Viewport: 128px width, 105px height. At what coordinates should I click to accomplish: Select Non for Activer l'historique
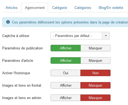coord(95,73)
